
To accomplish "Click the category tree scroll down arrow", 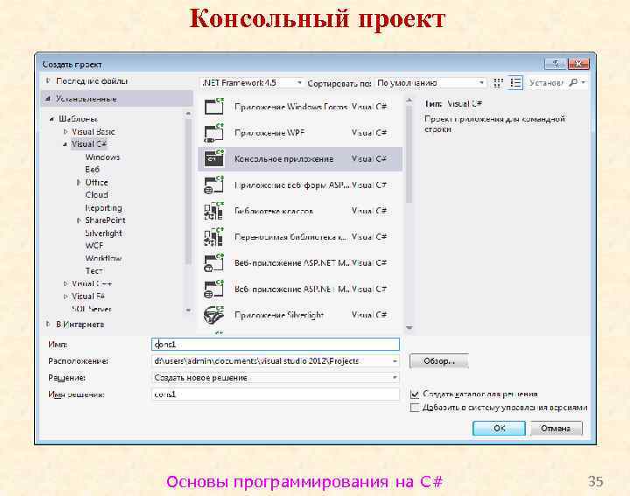I will point(188,310).
